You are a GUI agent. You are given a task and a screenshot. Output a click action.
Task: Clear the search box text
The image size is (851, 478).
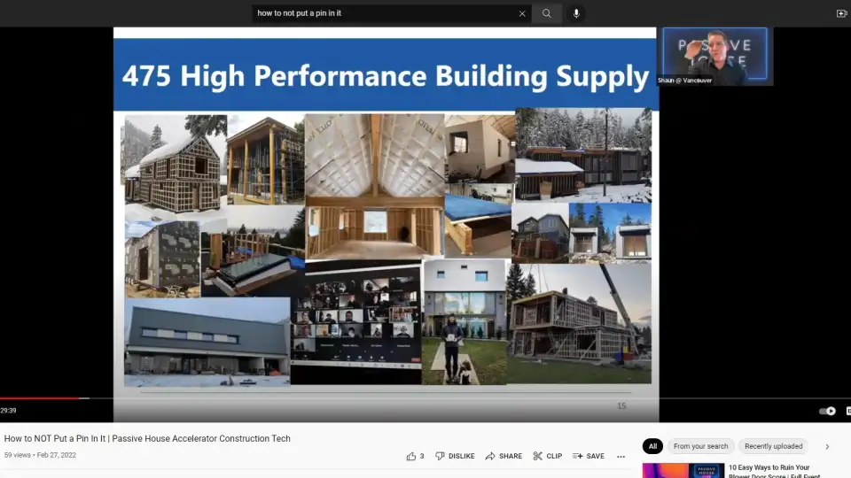(522, 13)
